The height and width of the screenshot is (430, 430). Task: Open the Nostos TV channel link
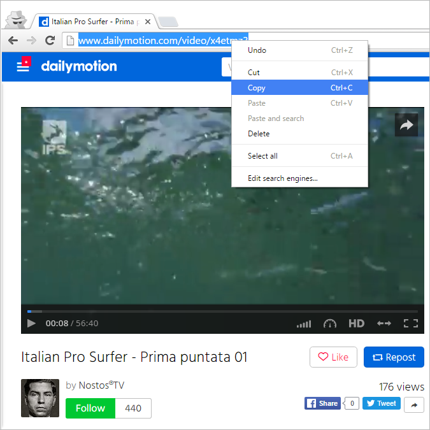[101, 385]
